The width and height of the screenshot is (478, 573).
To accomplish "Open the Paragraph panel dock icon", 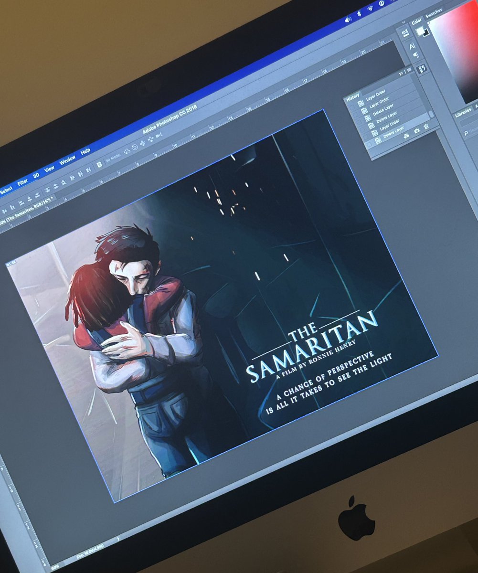I will 416,55.
